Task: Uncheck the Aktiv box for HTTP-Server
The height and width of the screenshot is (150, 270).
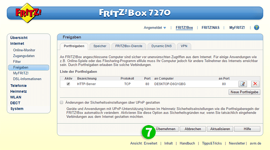Action: point(68,84)
